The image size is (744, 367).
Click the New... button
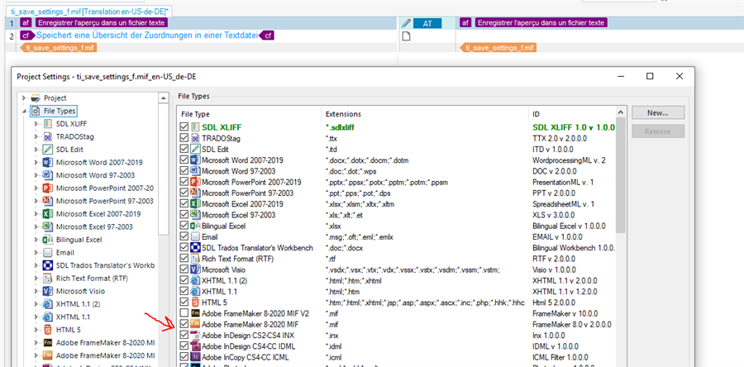(658, 113)
